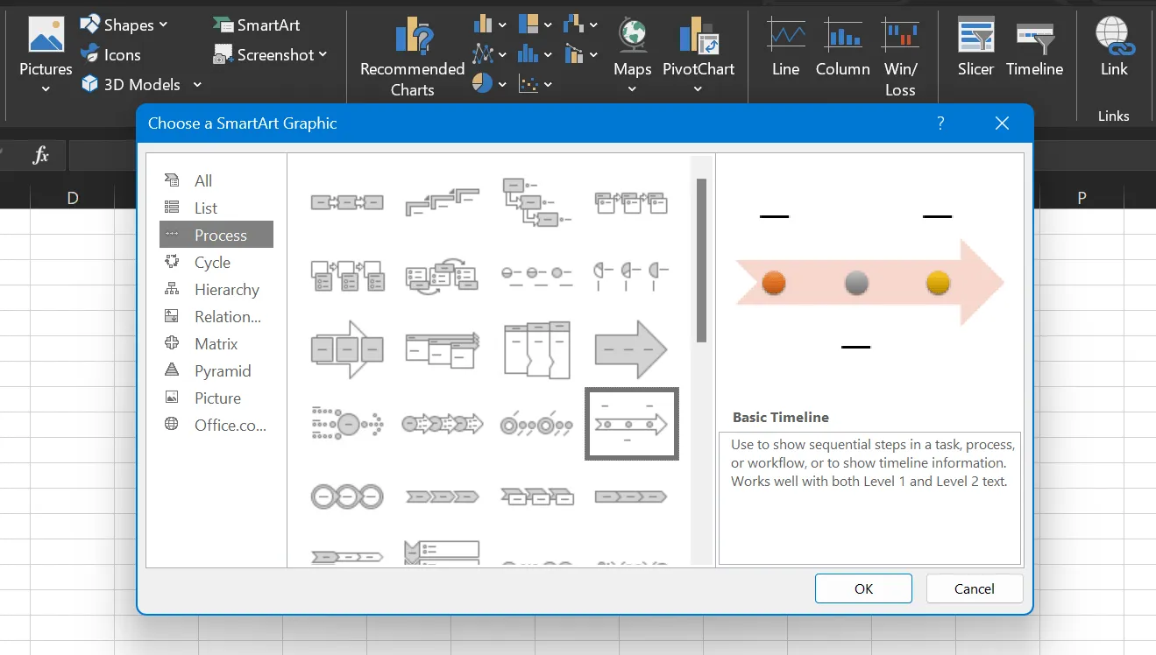This screenshot has width=1156, height=655.
Task: Confirm with the OK button
Action: click(x=863, y=588)
